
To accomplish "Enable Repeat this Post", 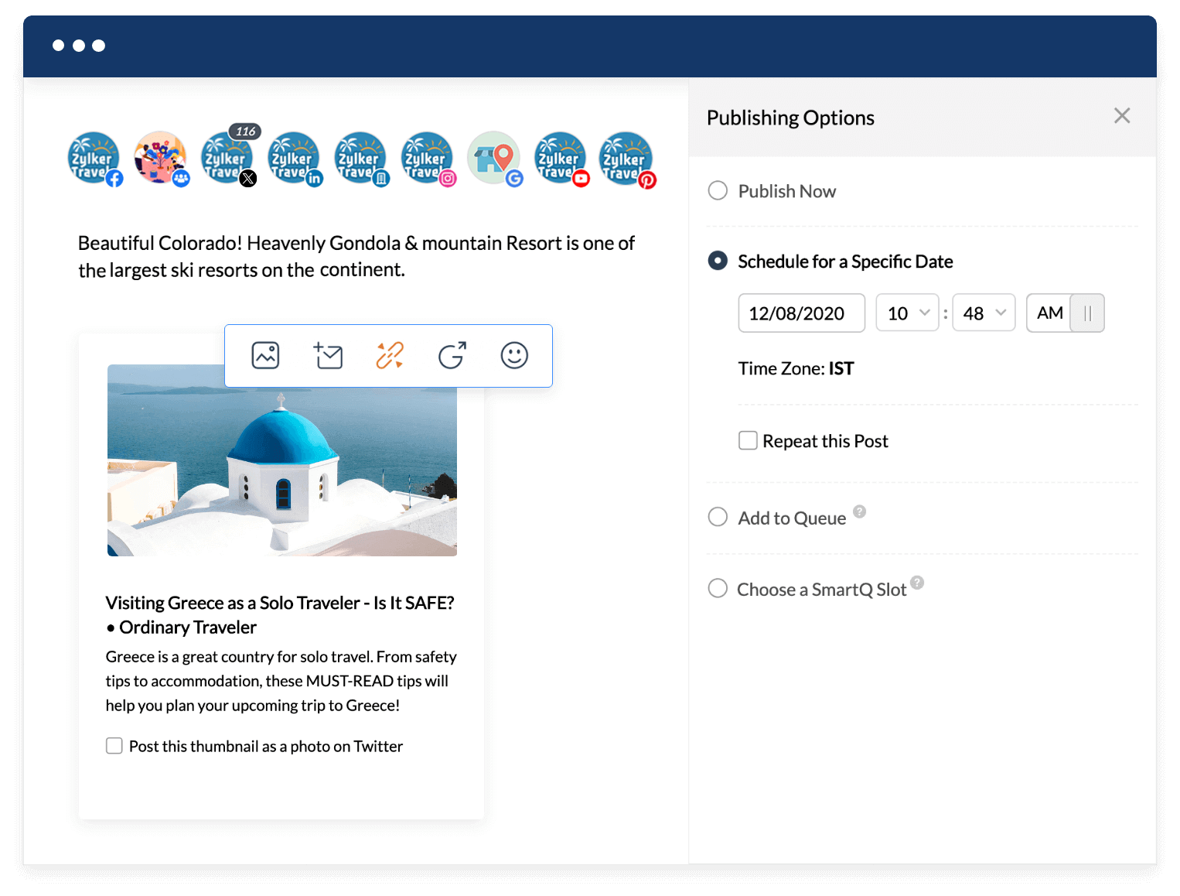I will click(748, 440).
